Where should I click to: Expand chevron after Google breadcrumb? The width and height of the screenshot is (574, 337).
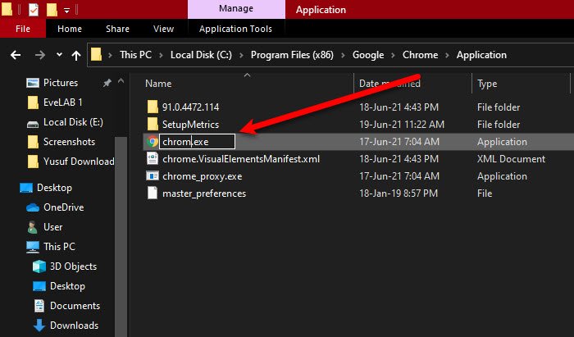coord(393,56)
